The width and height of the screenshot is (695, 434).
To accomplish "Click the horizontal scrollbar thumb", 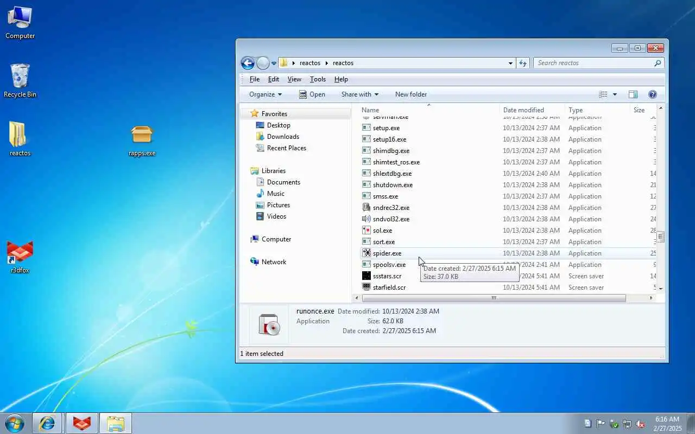I will click(x=494, y=298).
